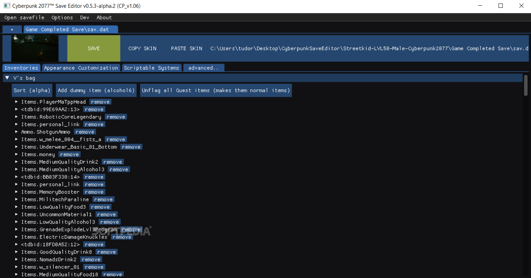Expand Items.MediumQualityDrink2 node
The height and width of the screenshot is (278, 531).
coord(17,162)
